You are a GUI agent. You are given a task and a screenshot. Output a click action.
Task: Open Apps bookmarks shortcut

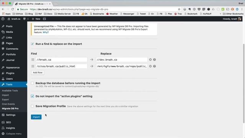pyautogui.click(x=6, y=14)
